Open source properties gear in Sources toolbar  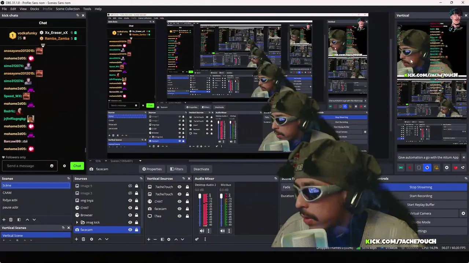(x=92, y=239)
